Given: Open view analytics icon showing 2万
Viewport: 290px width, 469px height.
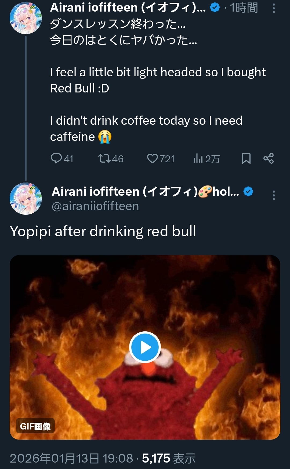Looking at the screenshot, I should pyautogui.click(x=198, y=158).
